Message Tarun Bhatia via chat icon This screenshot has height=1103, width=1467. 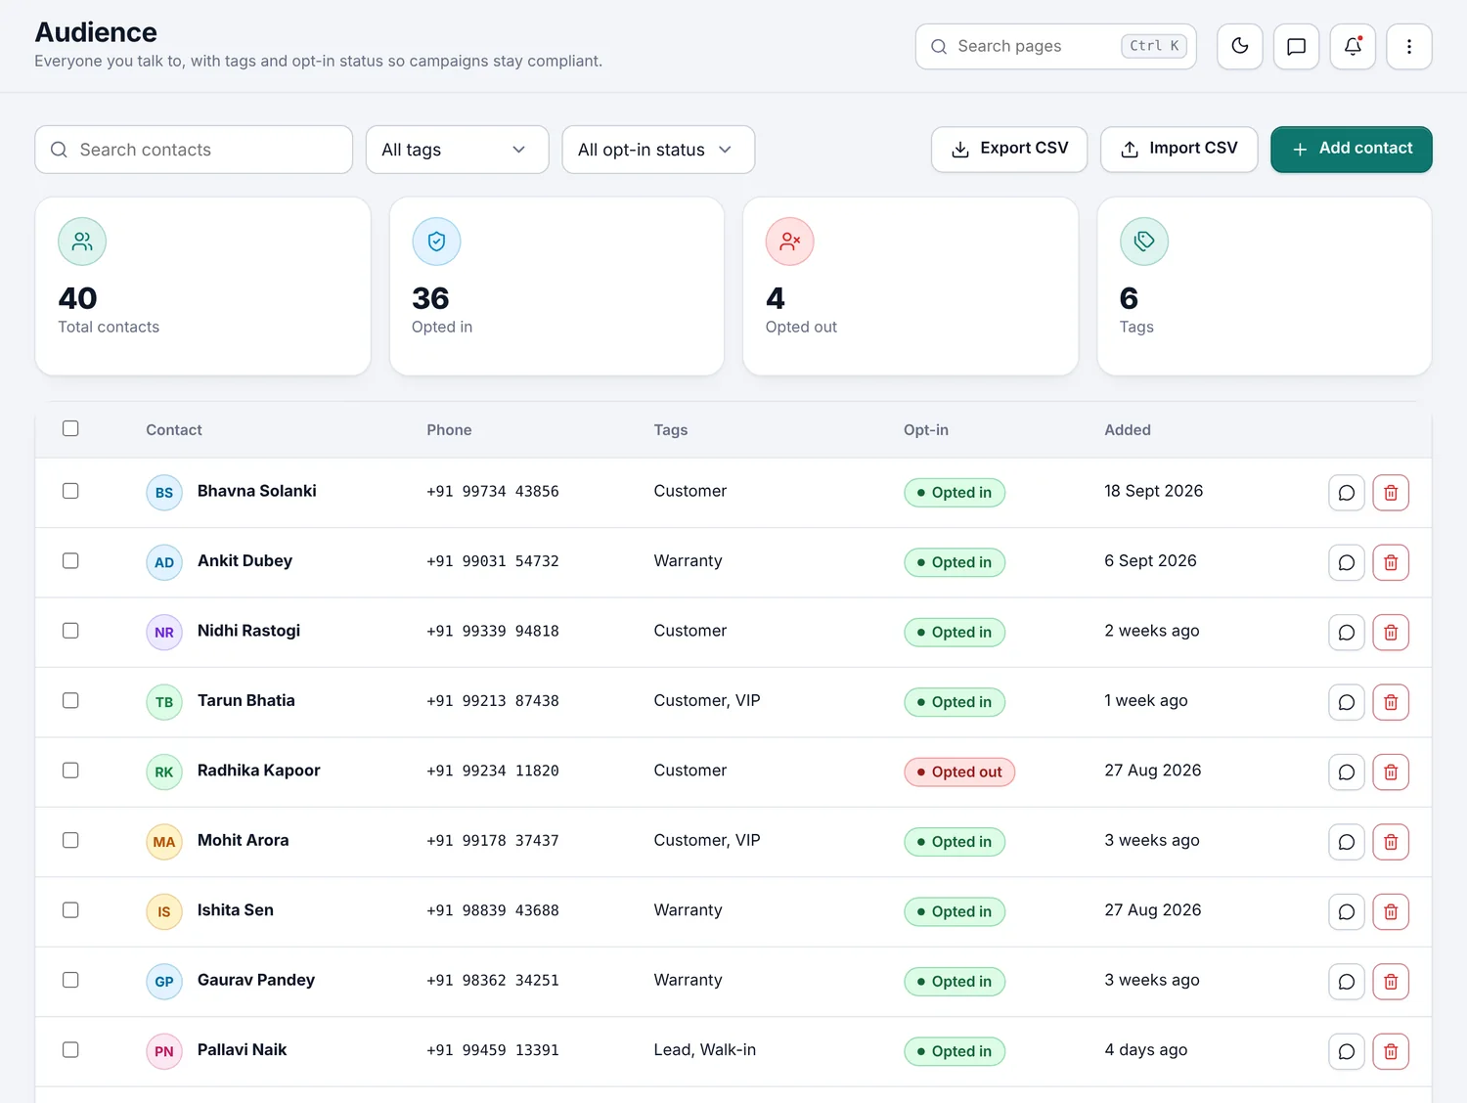click(1347, 702)
